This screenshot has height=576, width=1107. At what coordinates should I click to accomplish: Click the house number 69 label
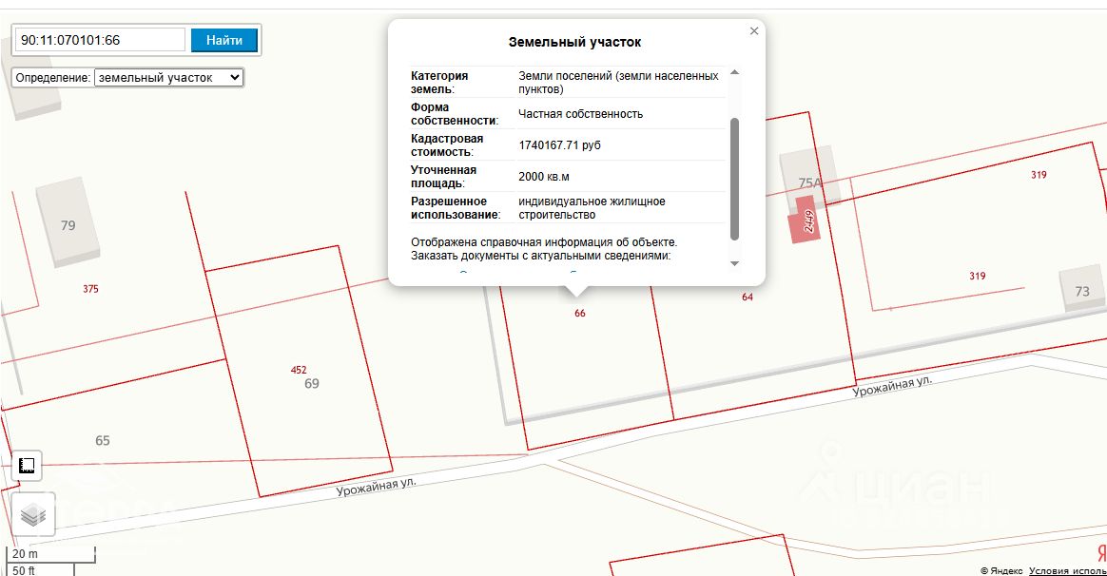pyautogui.click(x=311, y=383)
